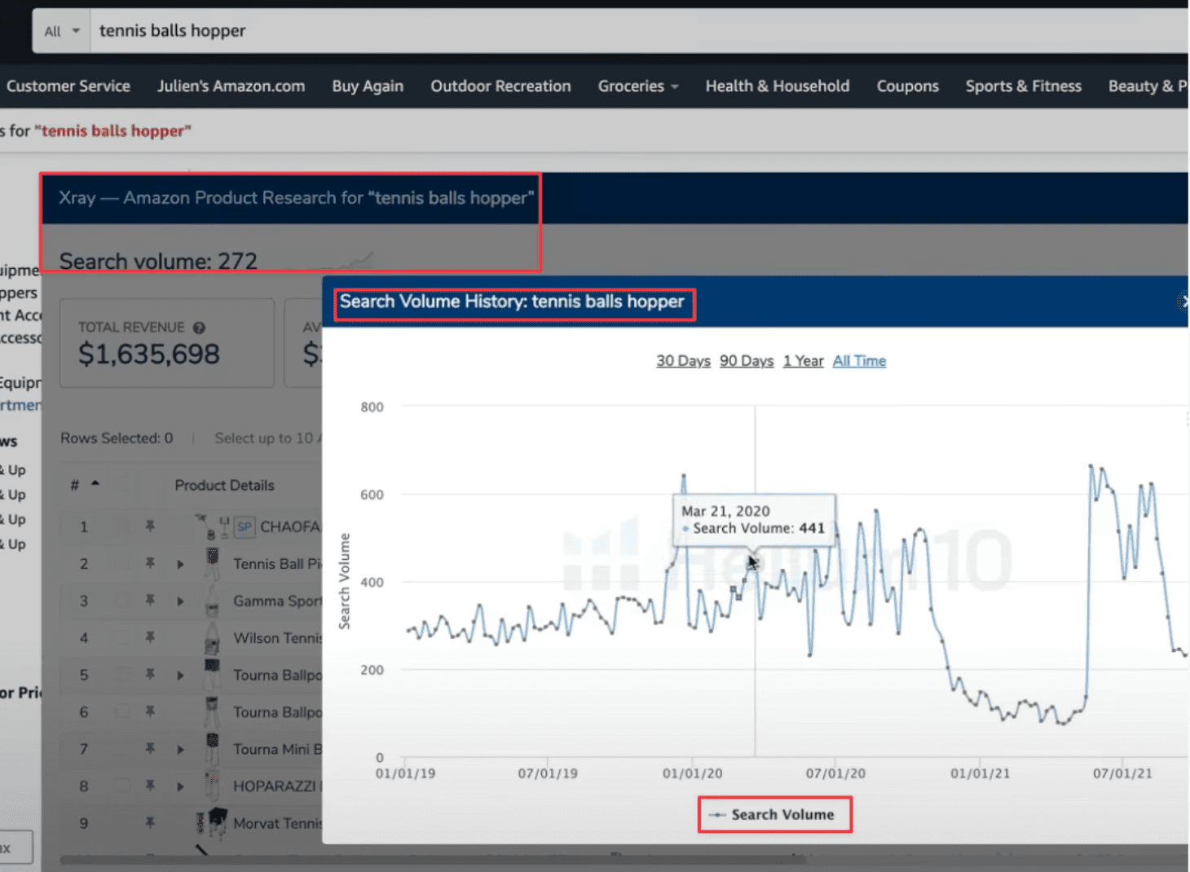Pin row 3 Gamma Sport product
1190x872 pixels.
click(x=150, y=601)
